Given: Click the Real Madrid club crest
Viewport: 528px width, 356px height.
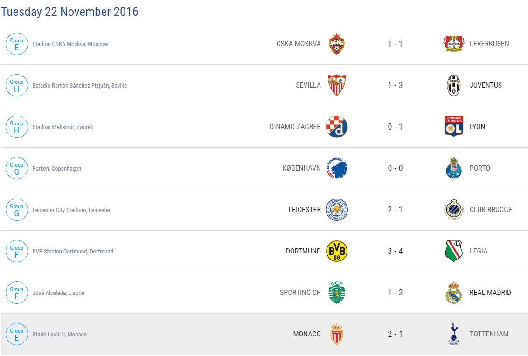Looking at the screenshot, I should pyautogui.click(x=453, y=293).
